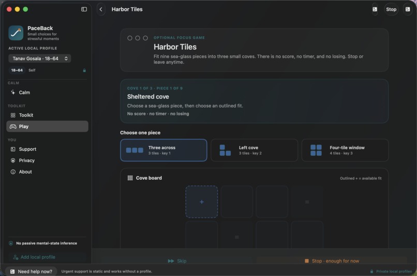Click Stop · enough for now

332,261
